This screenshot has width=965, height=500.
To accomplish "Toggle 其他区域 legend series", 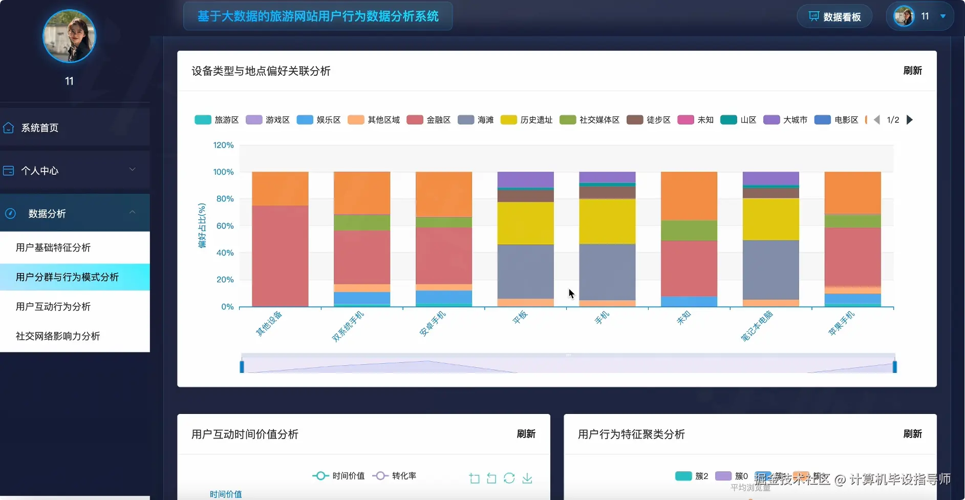I will click(374, 120).
